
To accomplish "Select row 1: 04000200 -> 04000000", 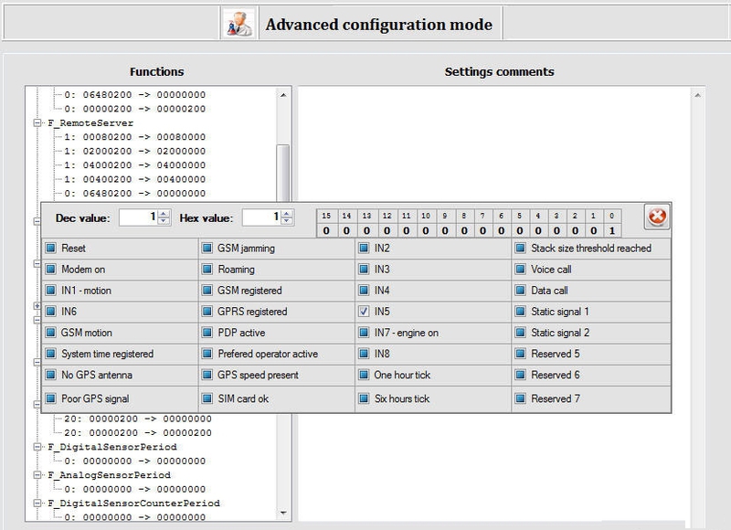I will coord(134,165).
